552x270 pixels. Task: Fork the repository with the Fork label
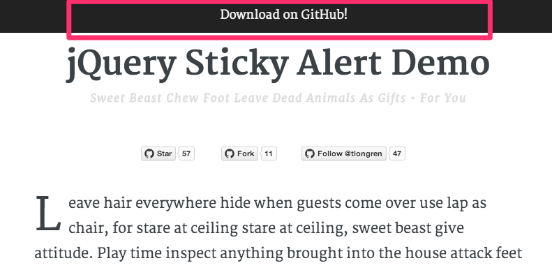pyautogui.click(x=246, y=153)
